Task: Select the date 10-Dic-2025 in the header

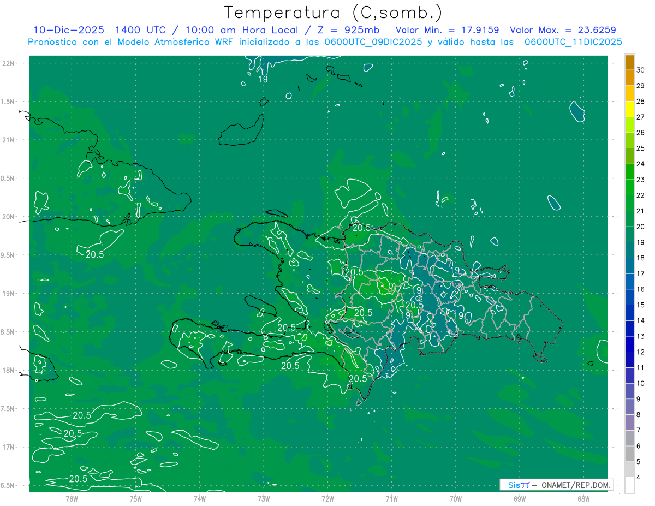Action: click(x=68, y=30)
